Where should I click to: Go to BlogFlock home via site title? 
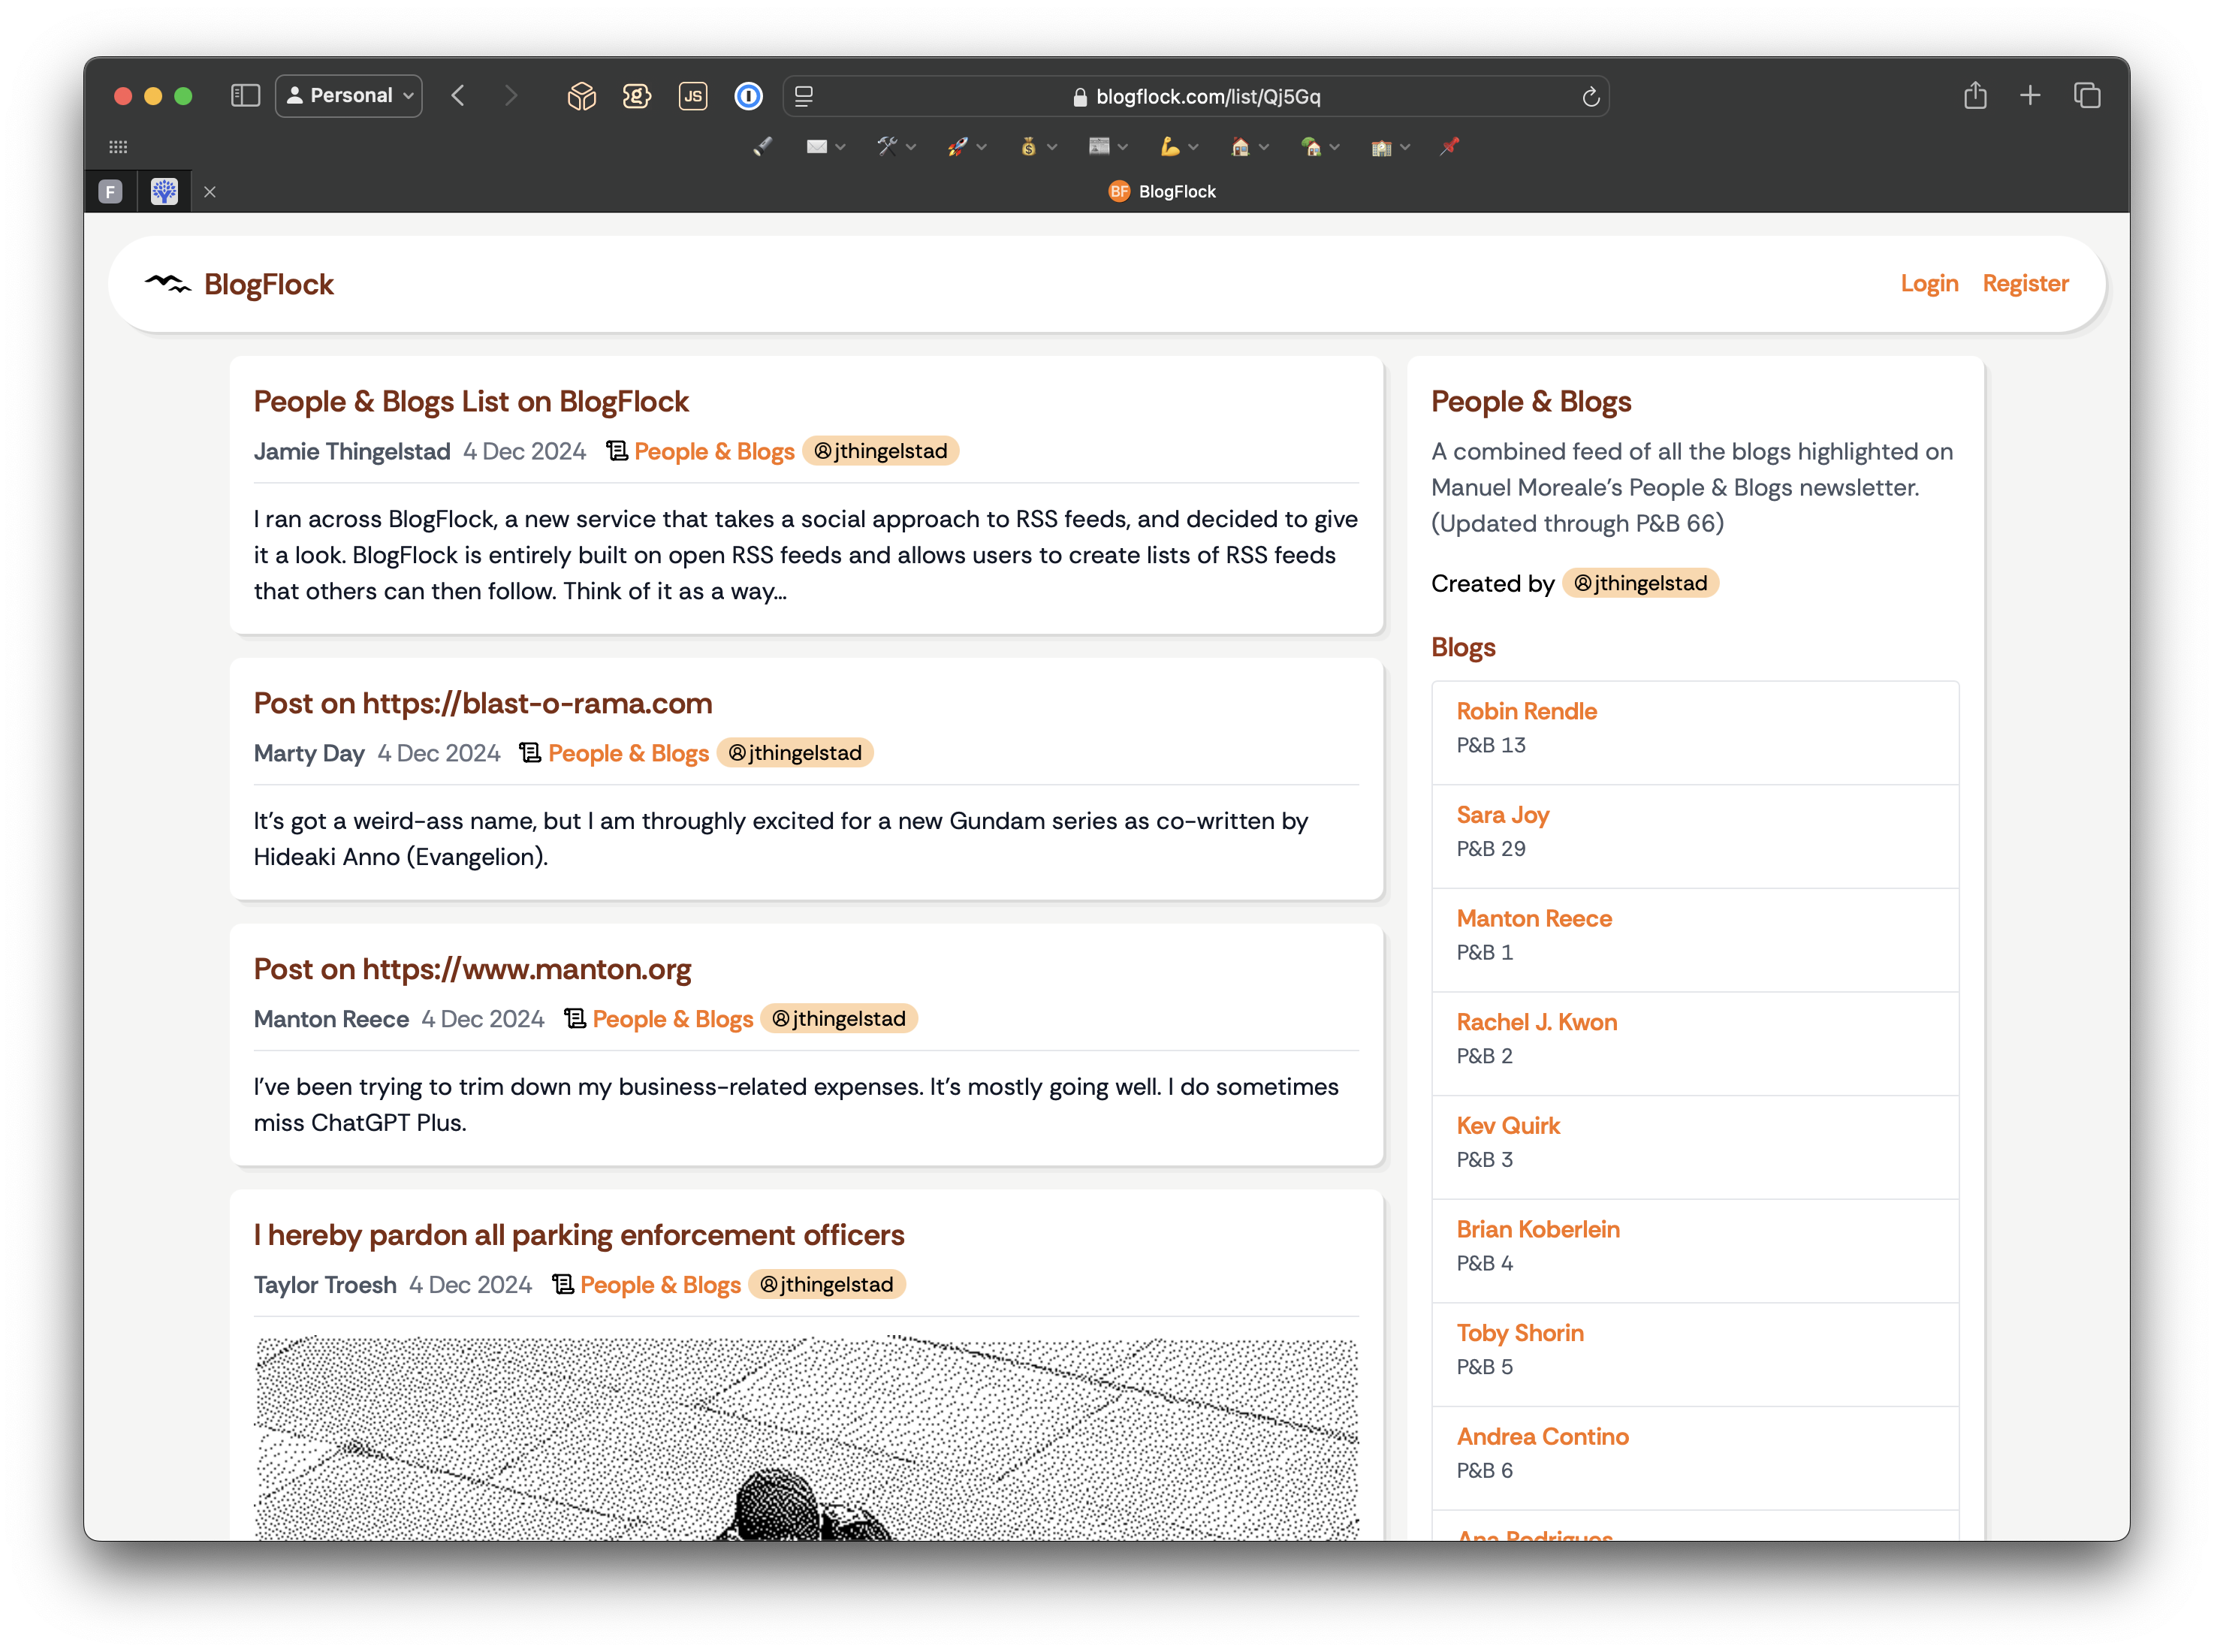[268, 284]
